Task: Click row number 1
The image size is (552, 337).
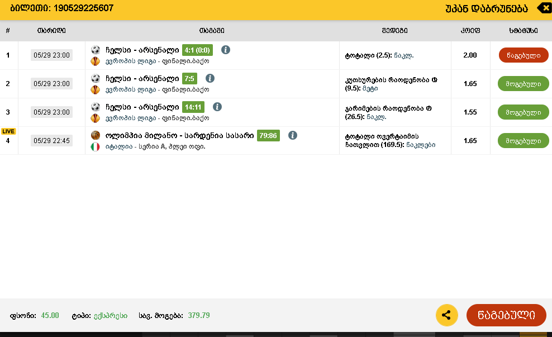Action: coord(8,55)
